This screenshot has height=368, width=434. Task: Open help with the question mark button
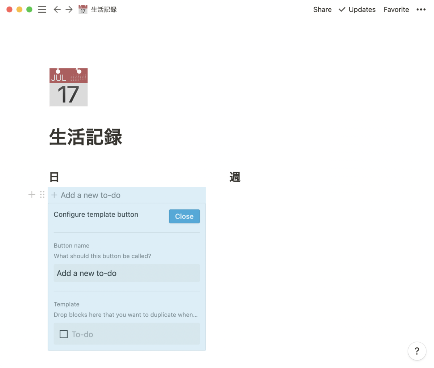point(417,351)
